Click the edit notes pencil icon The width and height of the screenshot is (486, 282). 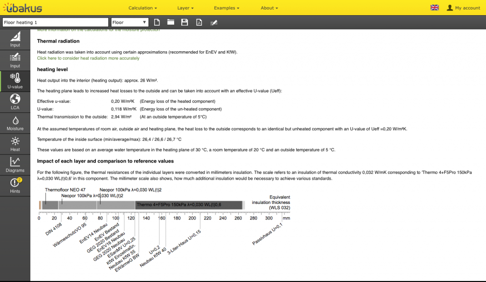[x=214, y=22]
